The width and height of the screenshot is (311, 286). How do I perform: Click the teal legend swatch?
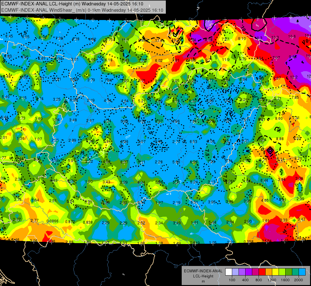pos(295,272)
